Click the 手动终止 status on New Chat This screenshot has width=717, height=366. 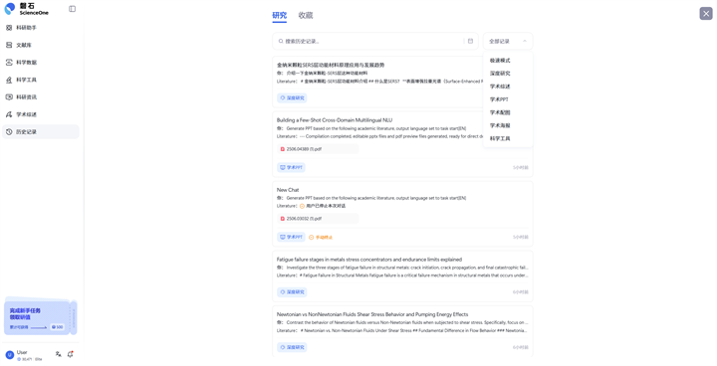[x=321, y=237]
